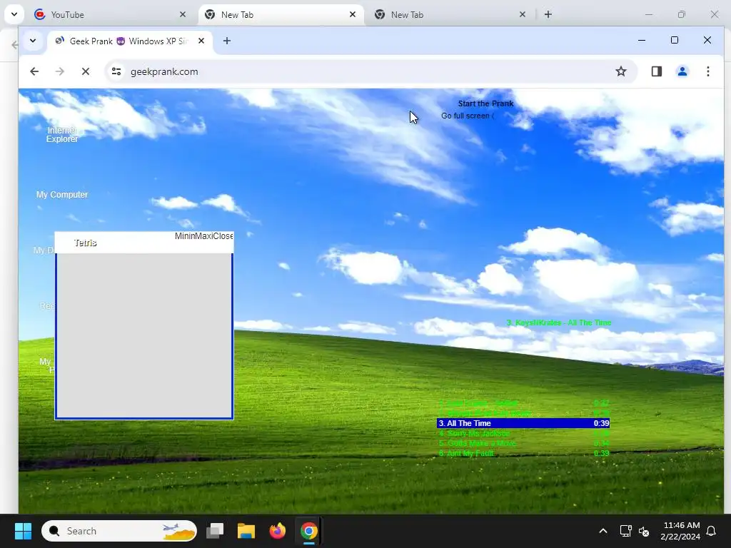731x548 pixels.
Task: Click the muted volume tray icon
Action: [644, 531]
